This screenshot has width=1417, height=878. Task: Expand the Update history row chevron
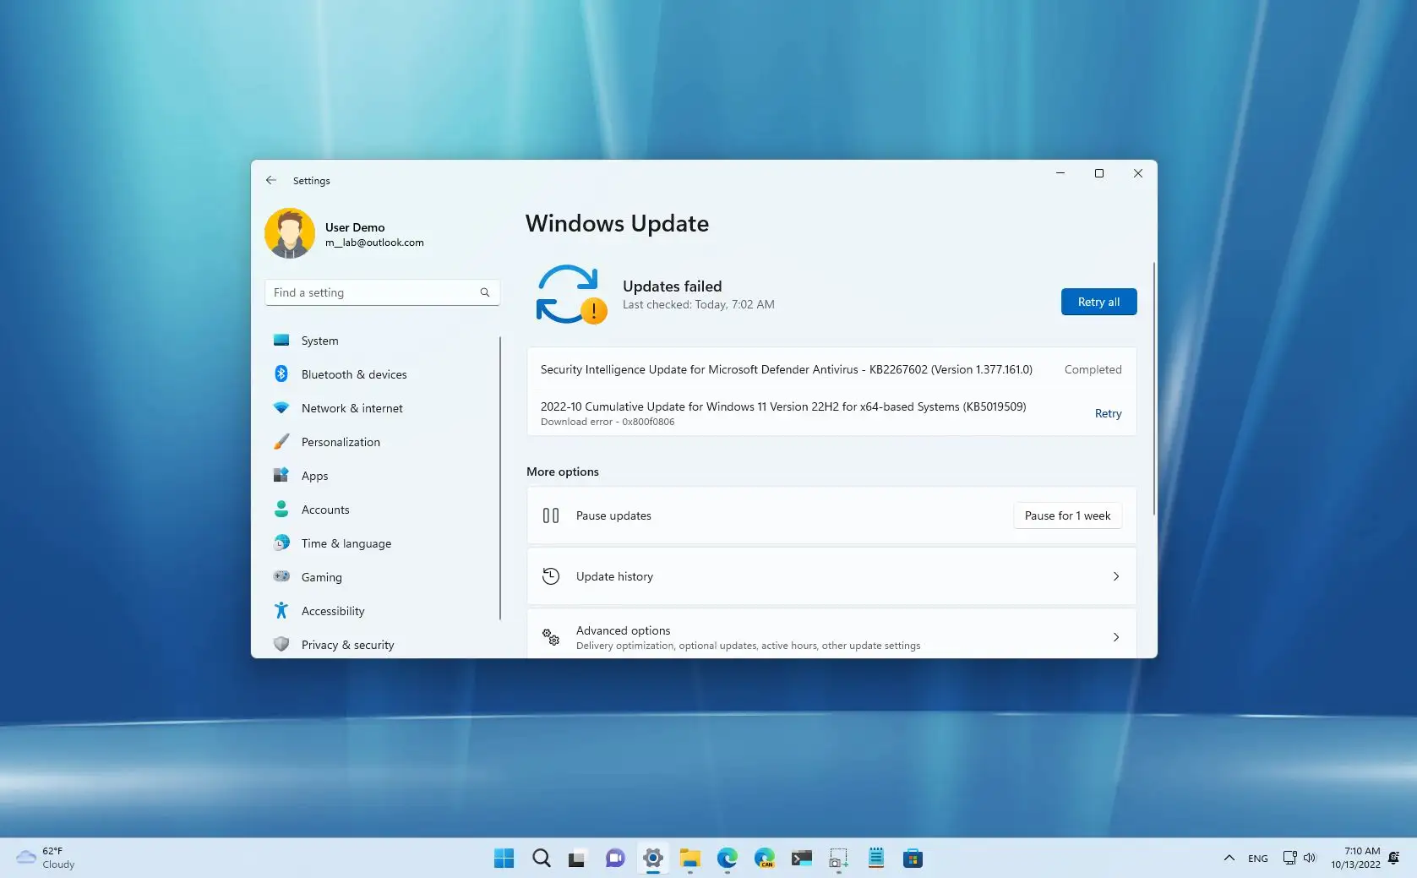pyautogui.click(x=1116, y=575)
